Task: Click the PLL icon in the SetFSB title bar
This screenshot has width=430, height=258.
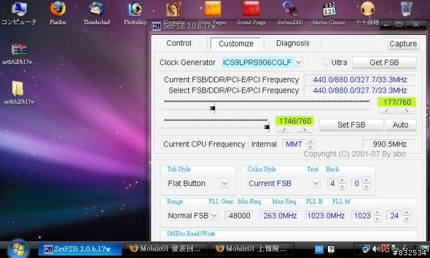Action: click(x=157, y=26)
